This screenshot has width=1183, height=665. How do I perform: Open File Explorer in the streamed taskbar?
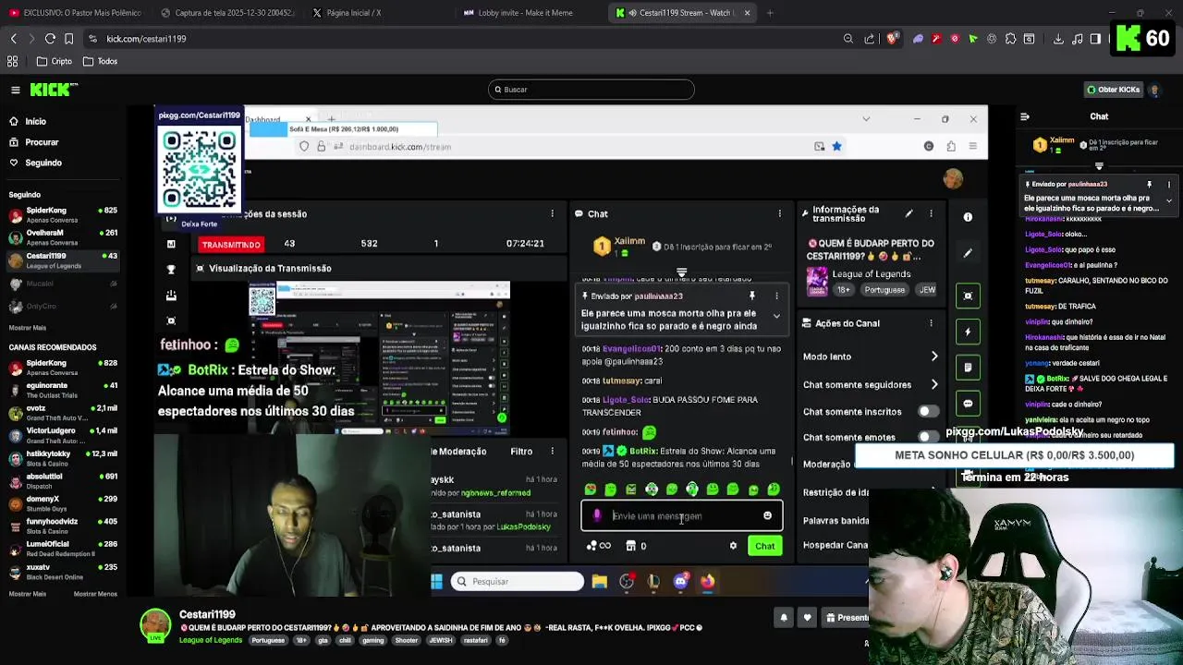tap(600, 581)
